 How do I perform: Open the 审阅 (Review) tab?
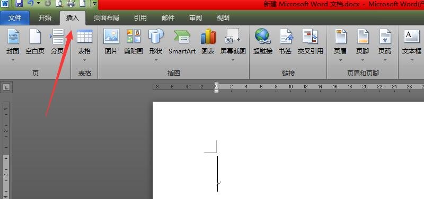coord(196,18)
